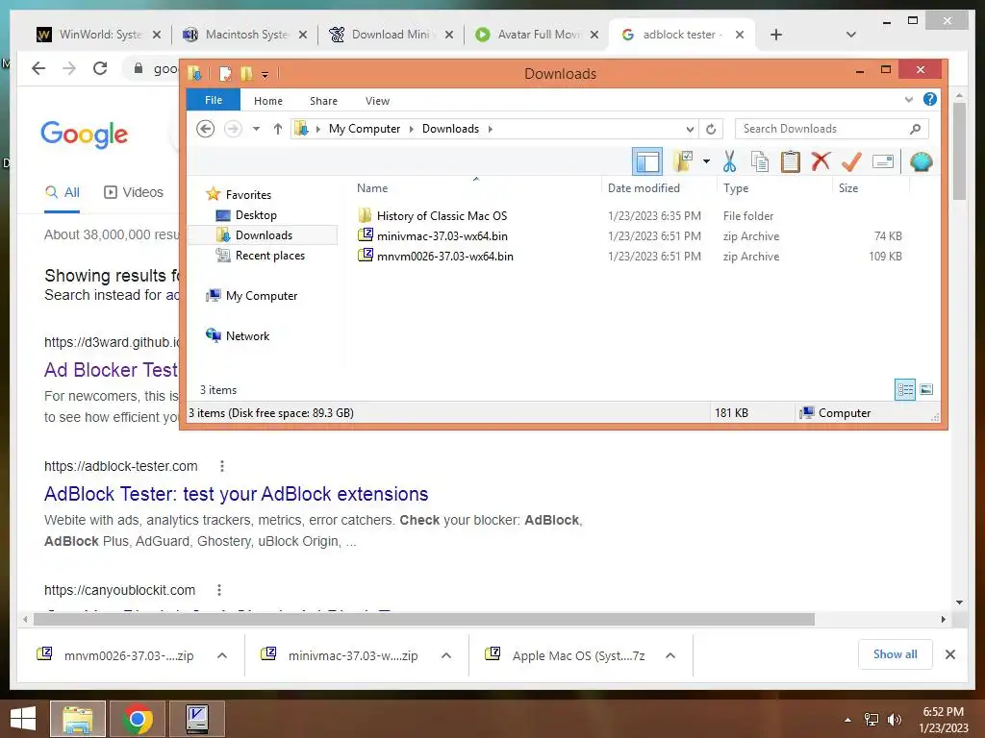The height and width of the screenshot is (738, 985).
Task: Open the File ribbon tab
Action: [x=214, y=100]
